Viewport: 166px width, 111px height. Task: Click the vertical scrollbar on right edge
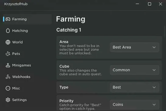pyautogui.click(x=165, y=32)
